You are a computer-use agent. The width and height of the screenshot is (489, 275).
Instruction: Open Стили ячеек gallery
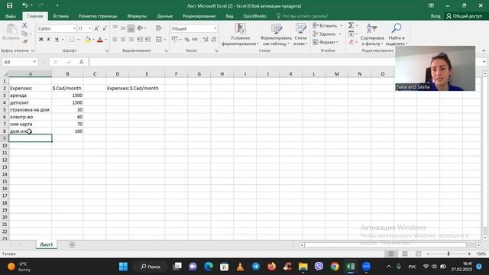pos(300,34)
